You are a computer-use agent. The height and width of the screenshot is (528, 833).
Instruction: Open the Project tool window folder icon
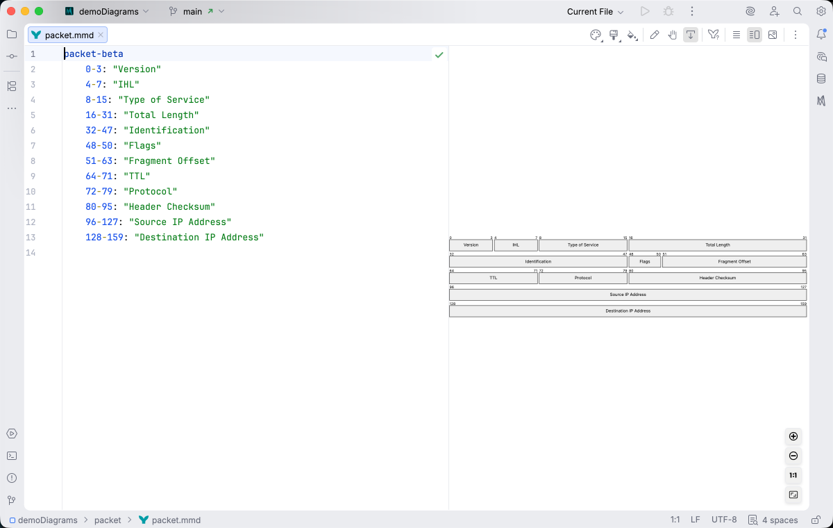(x=12, y=34)
